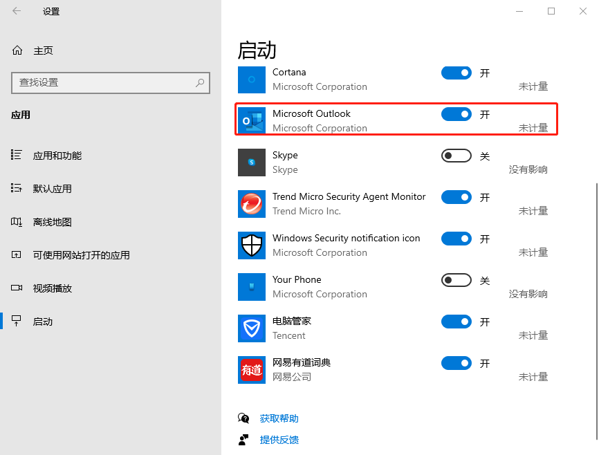
Task: Click the Cortana app icon
Action: (x=252, y=80)
